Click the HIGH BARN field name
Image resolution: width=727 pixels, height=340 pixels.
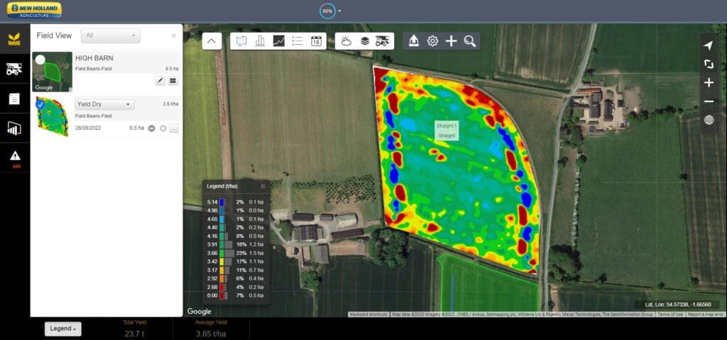94,58
